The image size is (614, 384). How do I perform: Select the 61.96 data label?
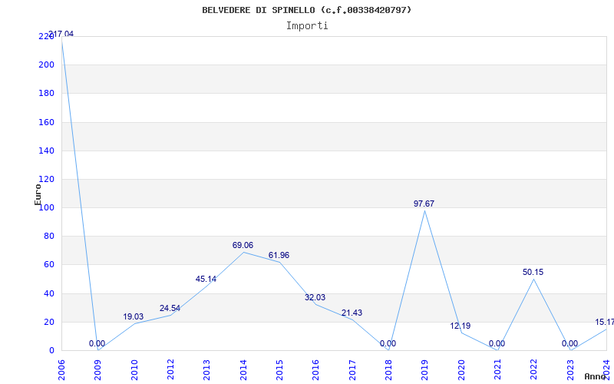tap(279, 256)
